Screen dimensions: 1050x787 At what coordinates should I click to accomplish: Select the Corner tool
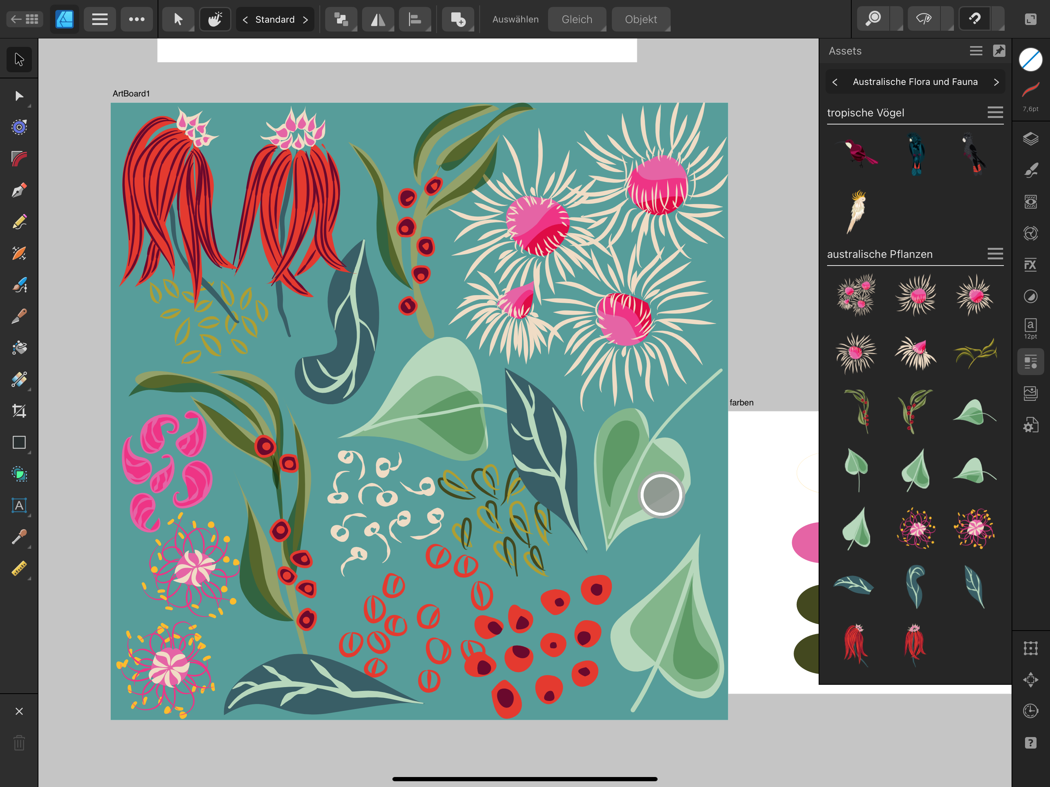tap(19, 159)
